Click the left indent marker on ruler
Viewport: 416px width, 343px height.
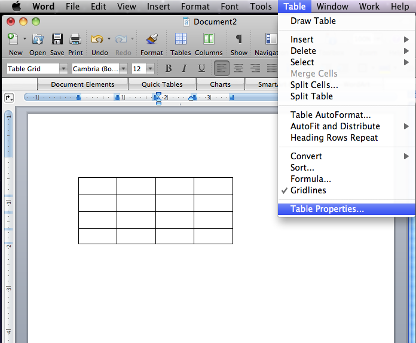pos(158,102)
